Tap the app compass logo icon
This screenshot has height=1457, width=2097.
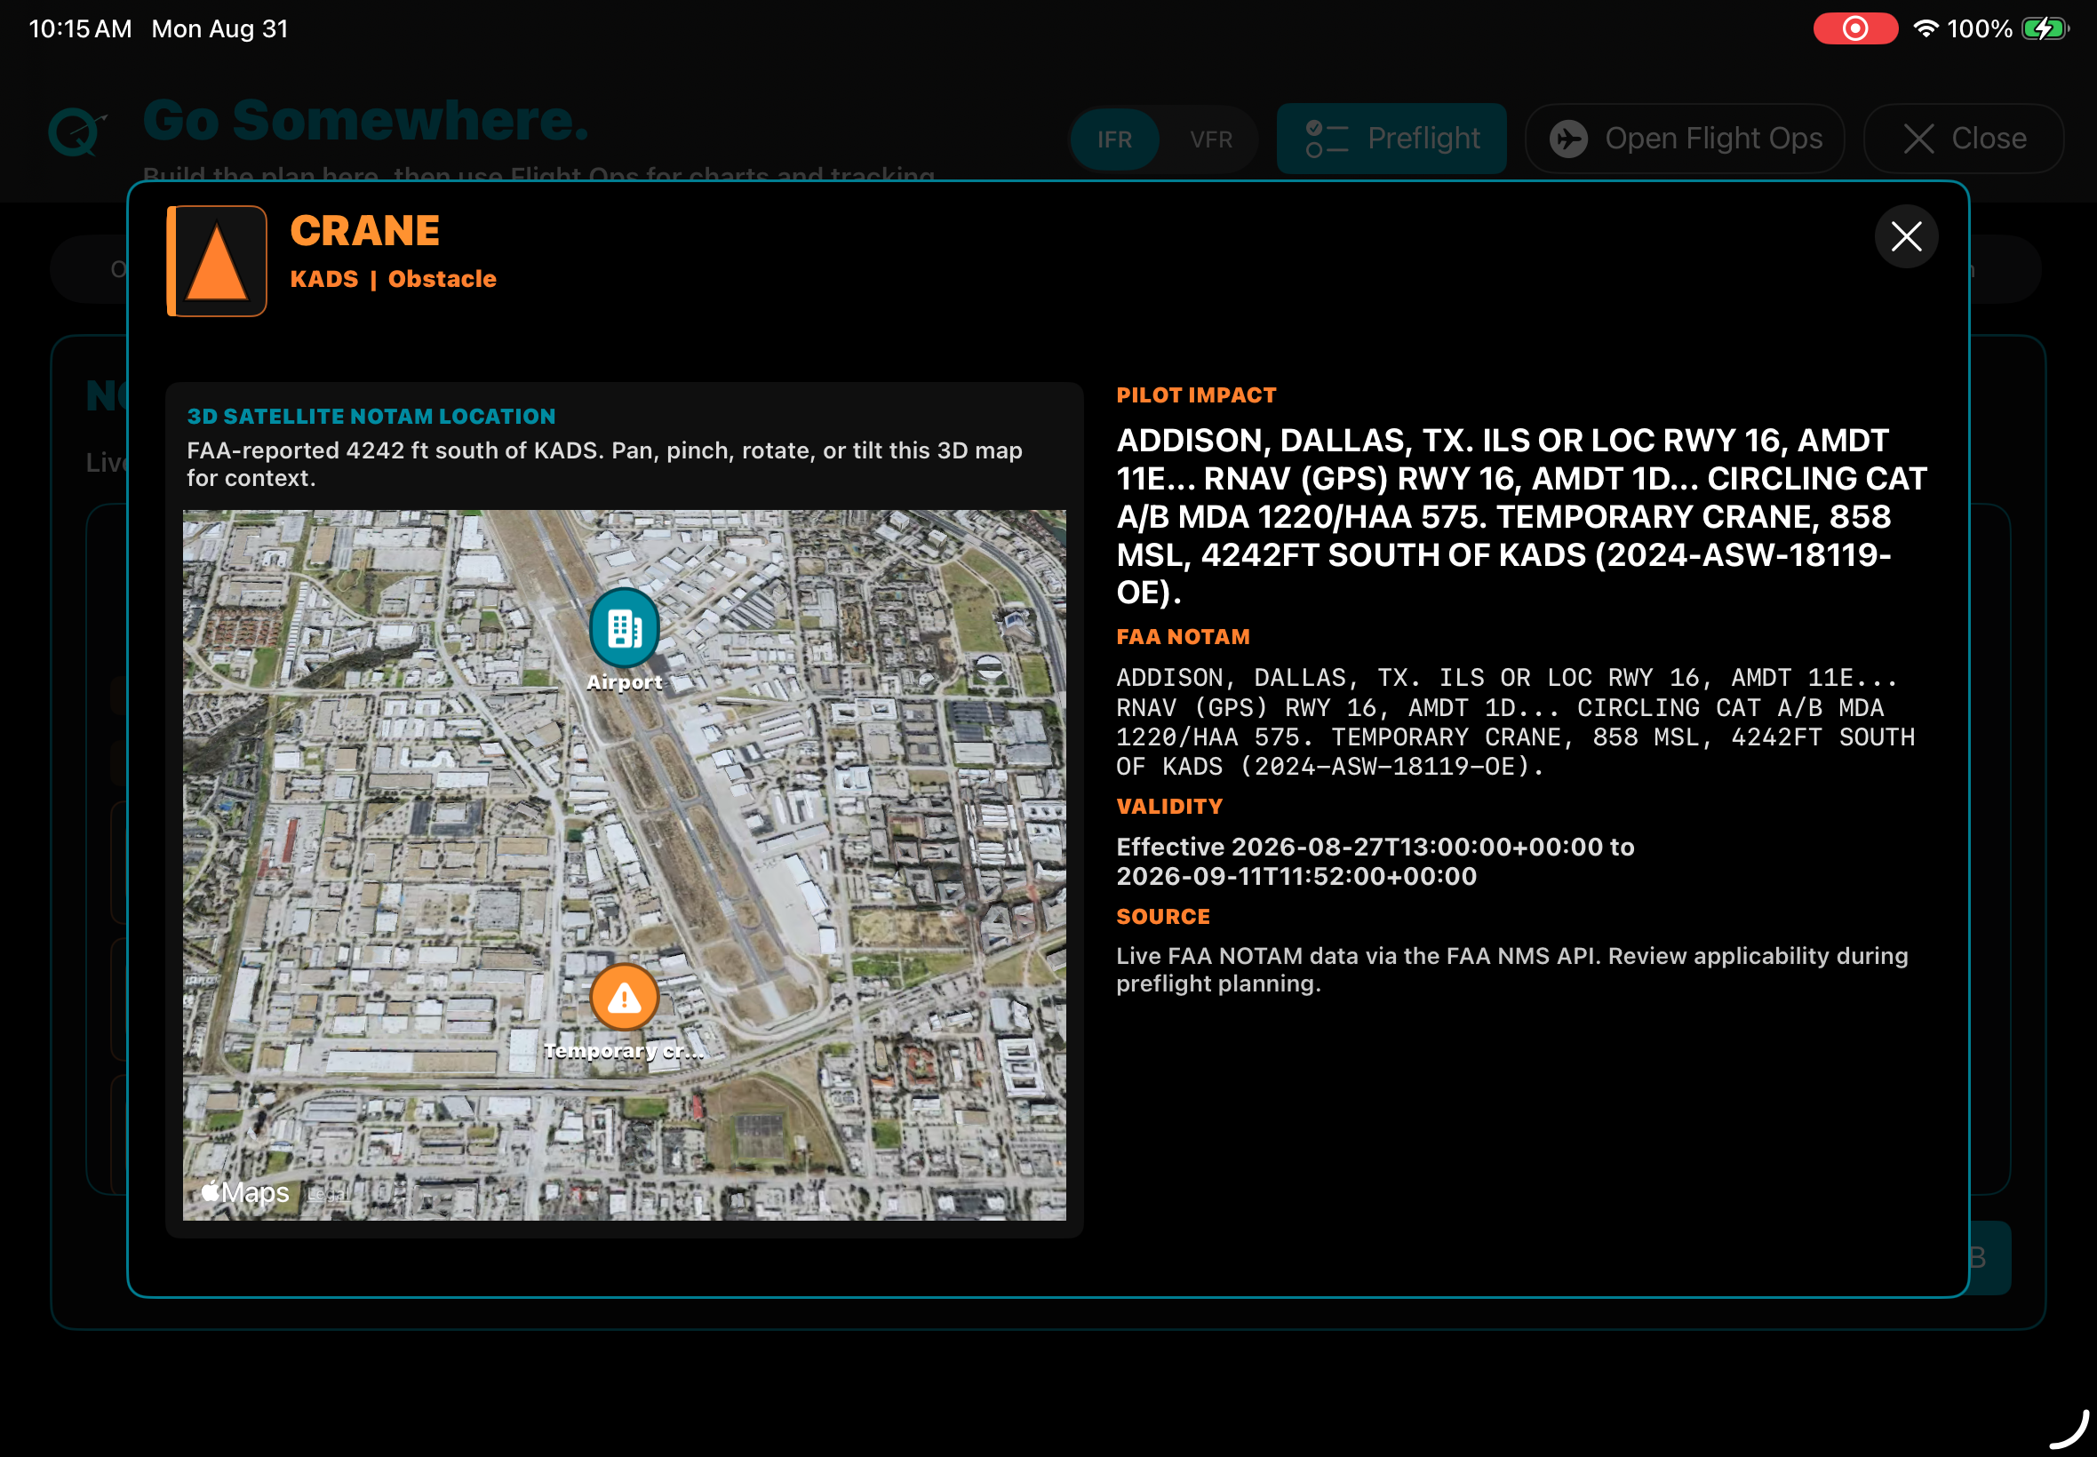pos(77,132)
